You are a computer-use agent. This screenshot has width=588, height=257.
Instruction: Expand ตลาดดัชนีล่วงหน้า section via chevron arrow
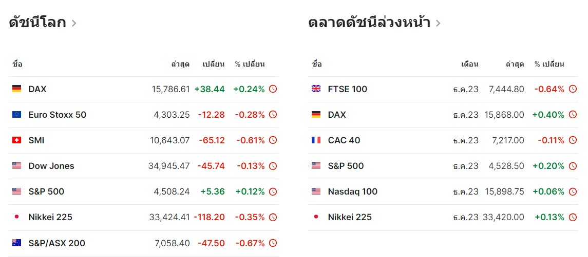point(438,23)
